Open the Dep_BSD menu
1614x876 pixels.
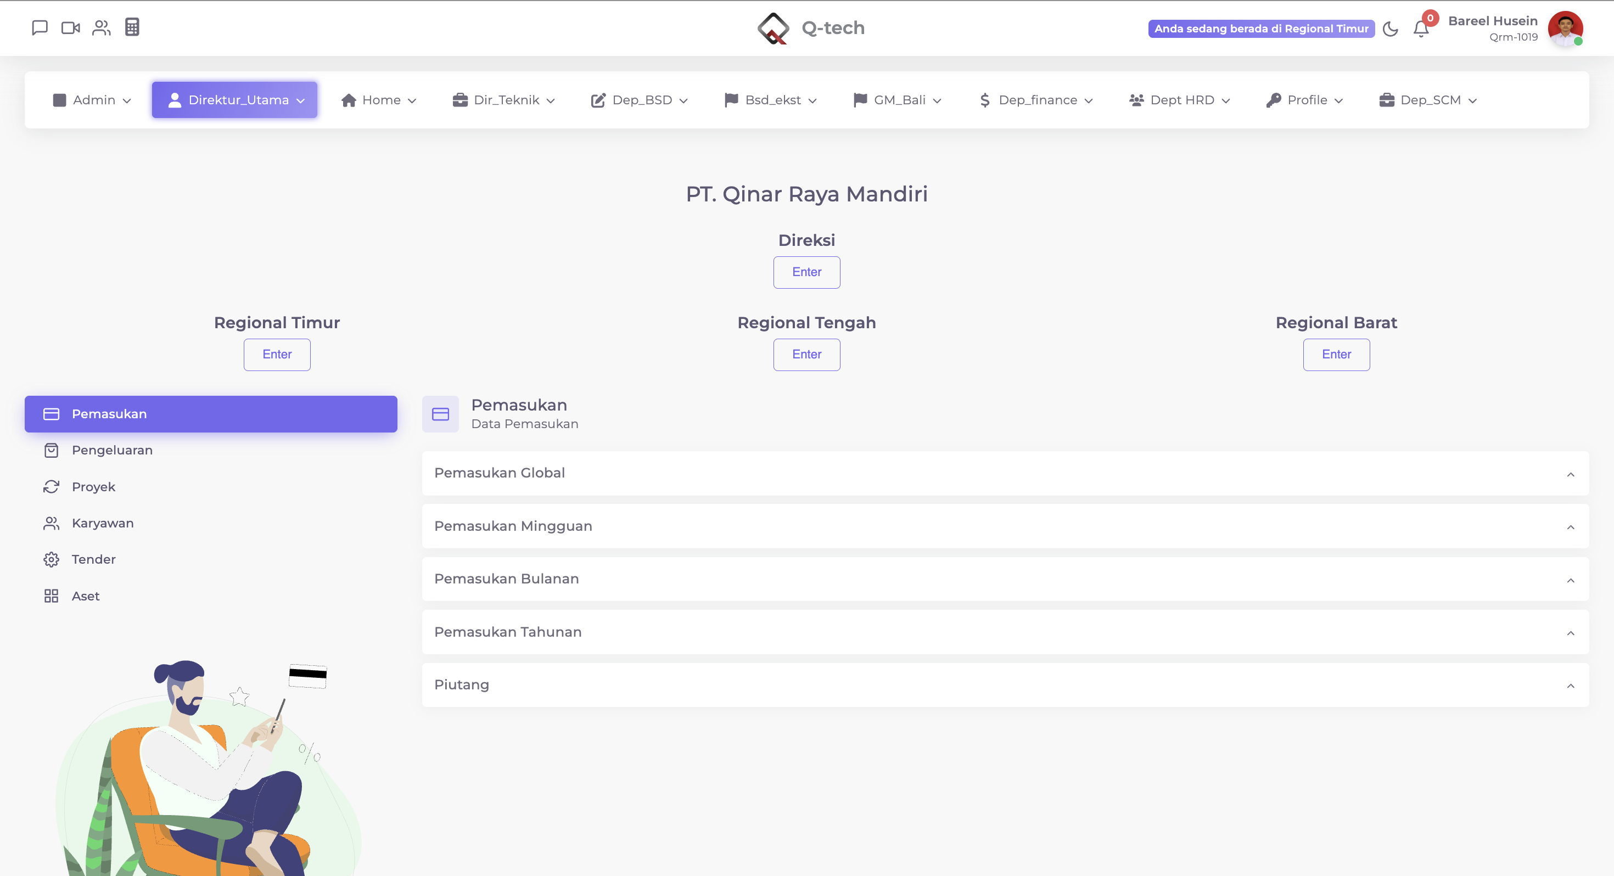639,100
